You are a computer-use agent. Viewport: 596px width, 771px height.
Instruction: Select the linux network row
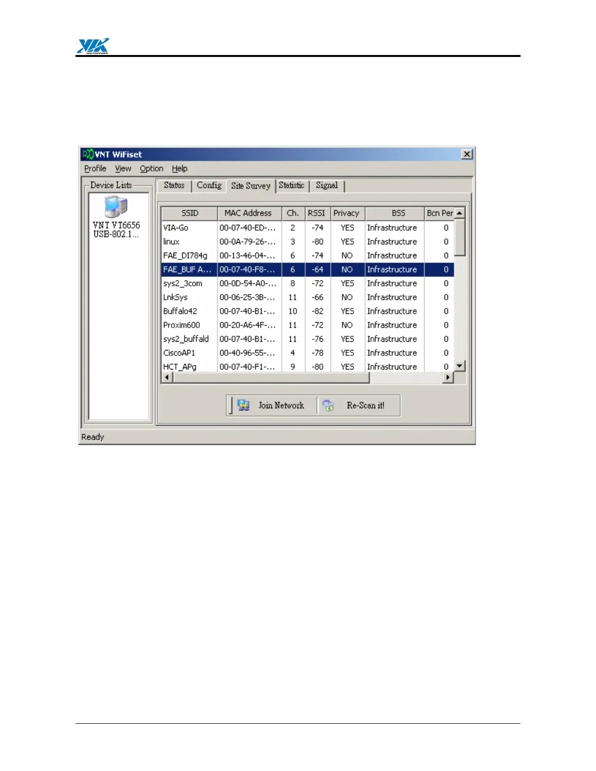pyautogui.click(x=308, y=241)
